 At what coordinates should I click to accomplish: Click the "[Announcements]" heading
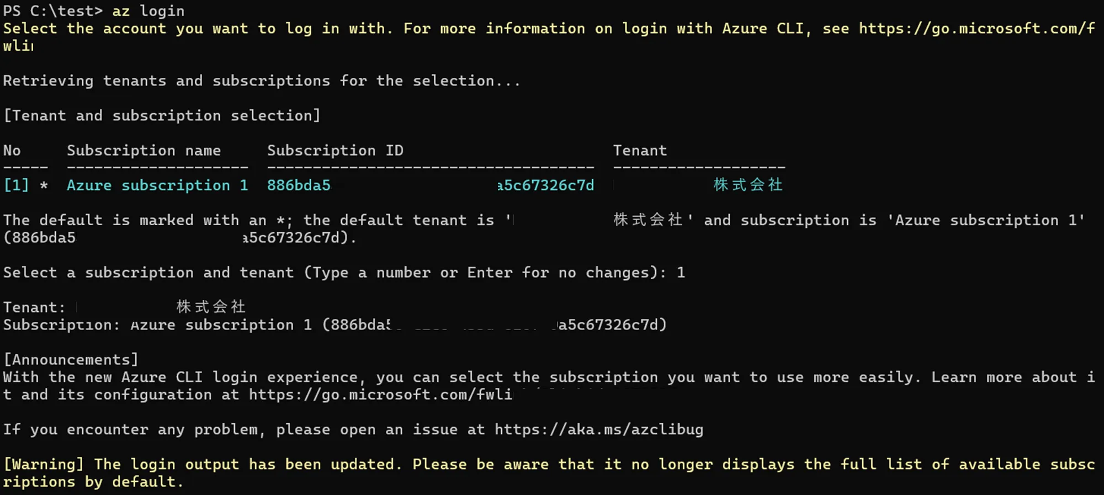click(x=71, y=360)
